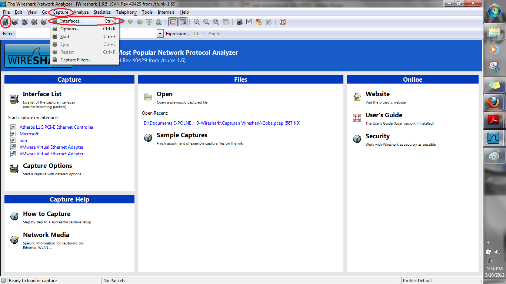Toggle auto-scroll in live capture
Viewport: 506px width, 284px height.
[182, 22]
